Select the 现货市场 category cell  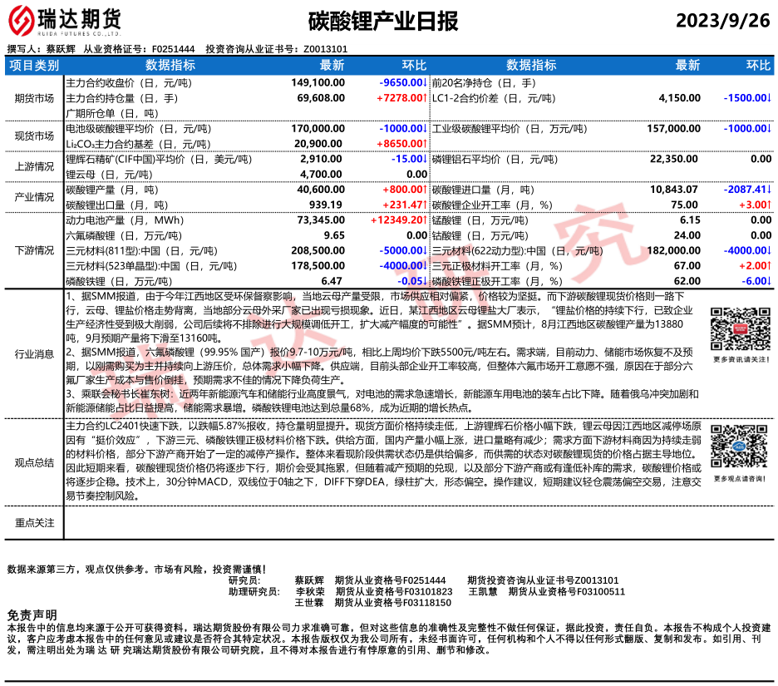34,136
